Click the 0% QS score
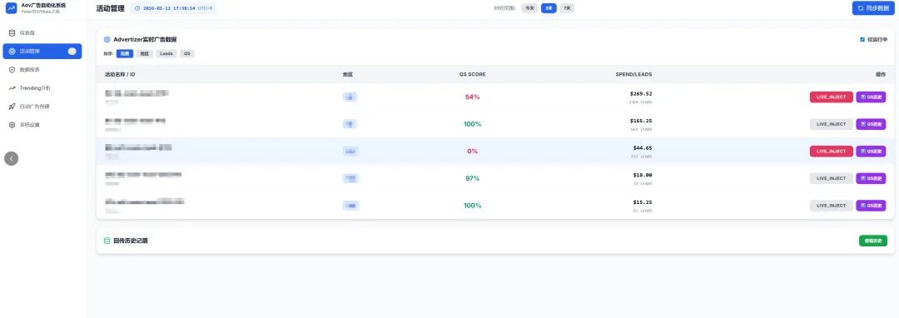 pos(473,152)
